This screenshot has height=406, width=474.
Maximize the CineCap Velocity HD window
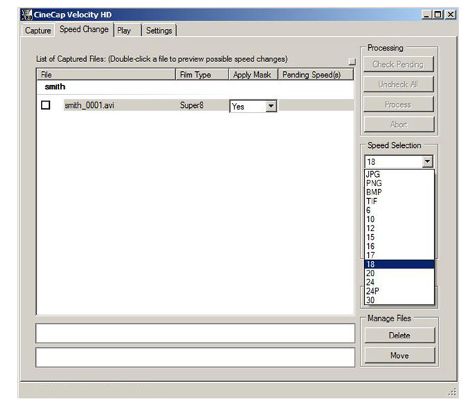[438, 14]
